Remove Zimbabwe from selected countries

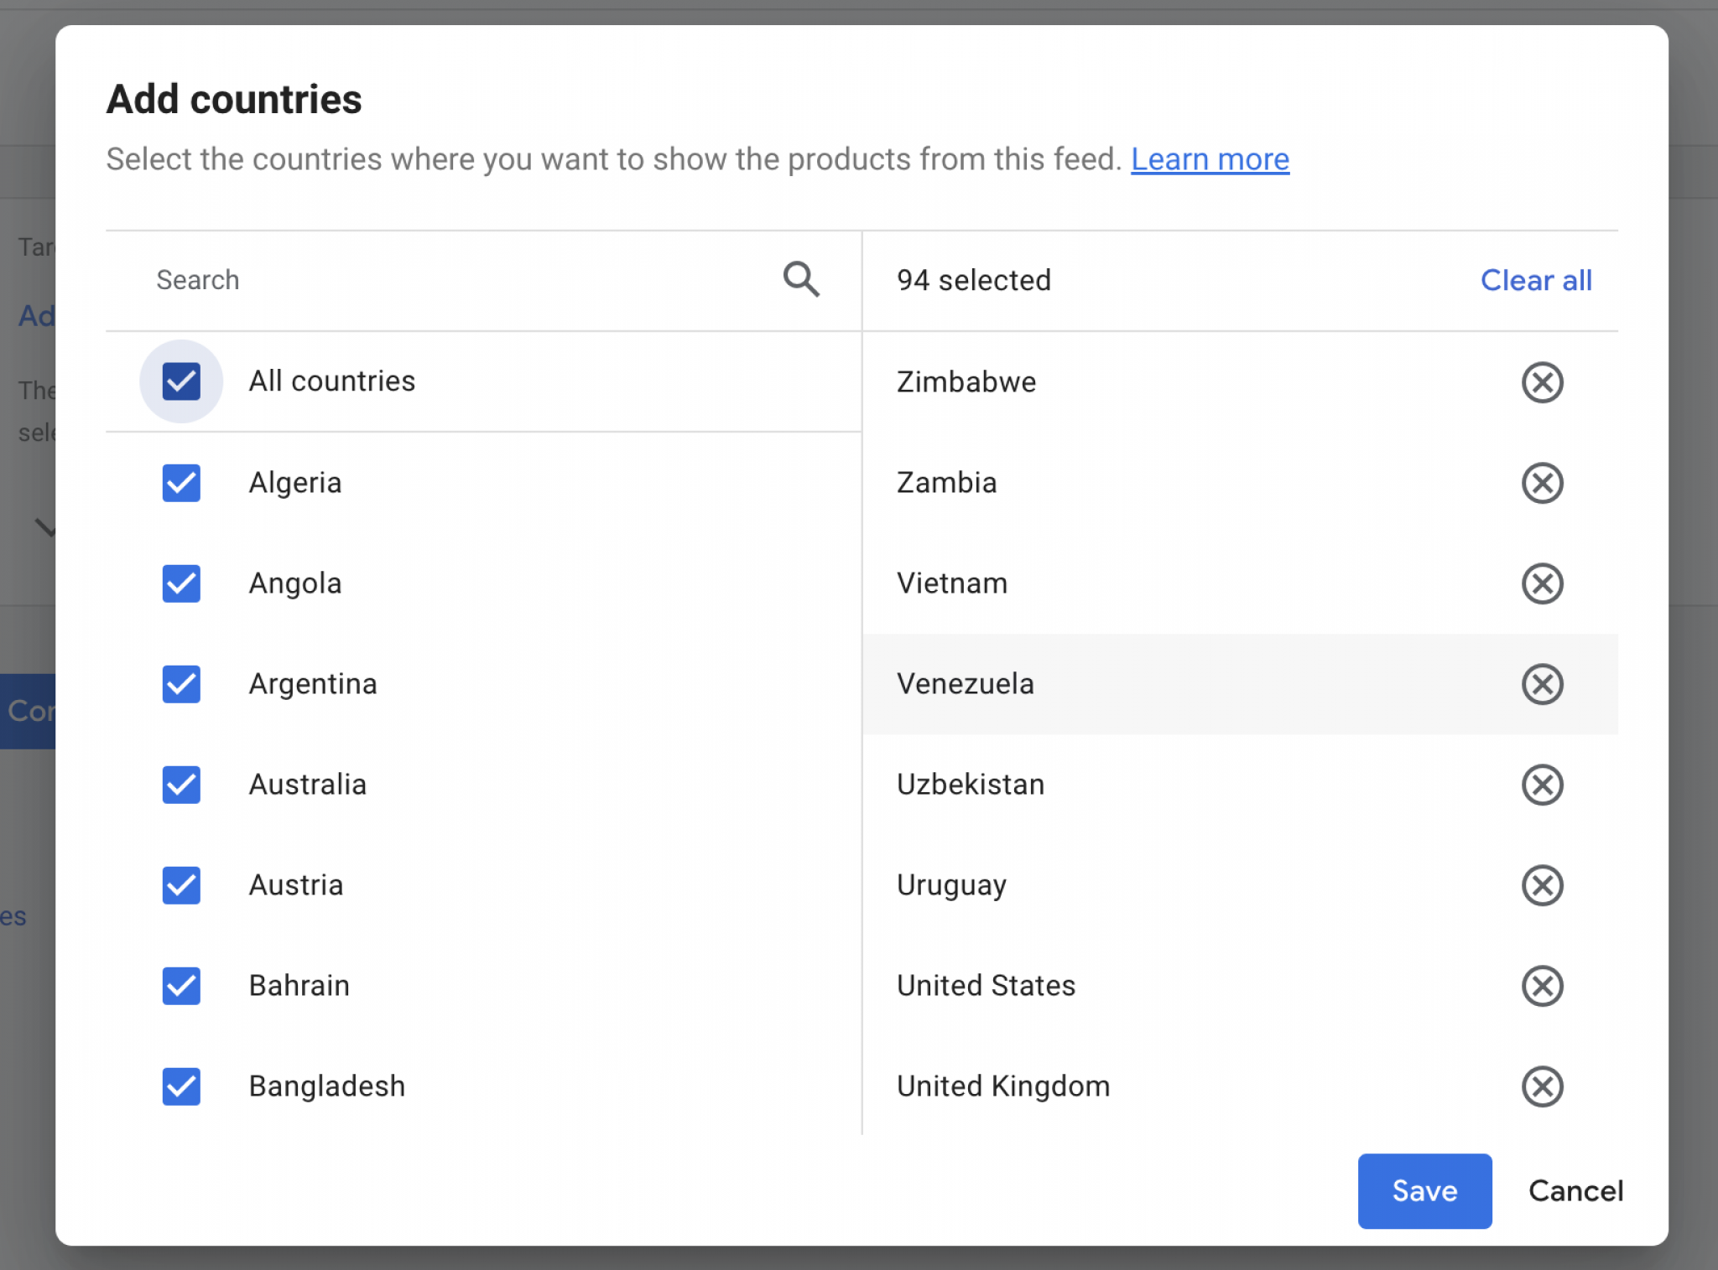pos(1542,382)
